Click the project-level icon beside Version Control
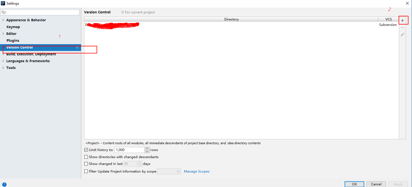This screenshot has height=187, width=412. click(x=77, y=47)
